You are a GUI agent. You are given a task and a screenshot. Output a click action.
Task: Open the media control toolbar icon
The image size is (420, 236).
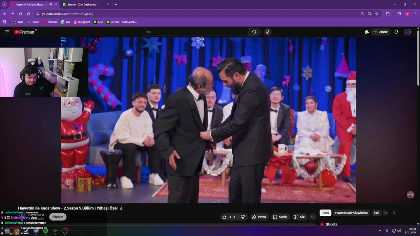399,14
